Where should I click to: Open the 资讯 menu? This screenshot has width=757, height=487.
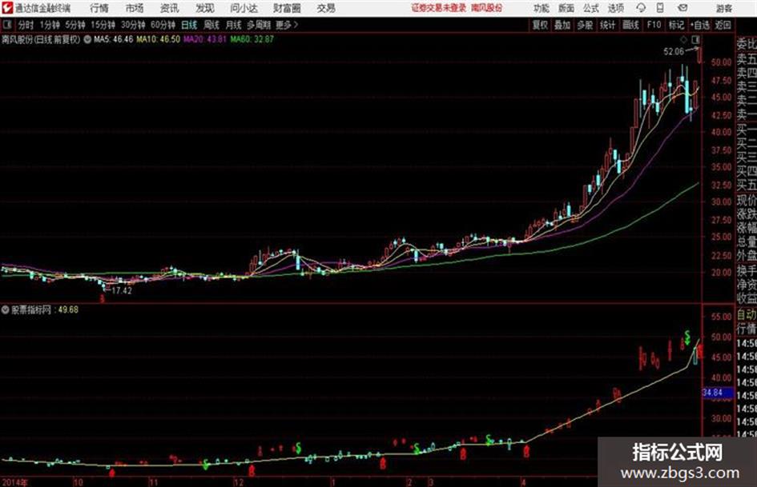[170, 8]
